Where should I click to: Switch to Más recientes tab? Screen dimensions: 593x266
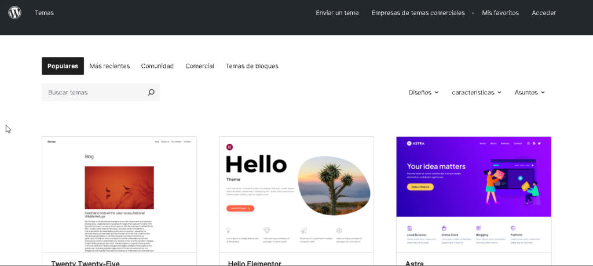pyautogui.click(x=109, y=66)
